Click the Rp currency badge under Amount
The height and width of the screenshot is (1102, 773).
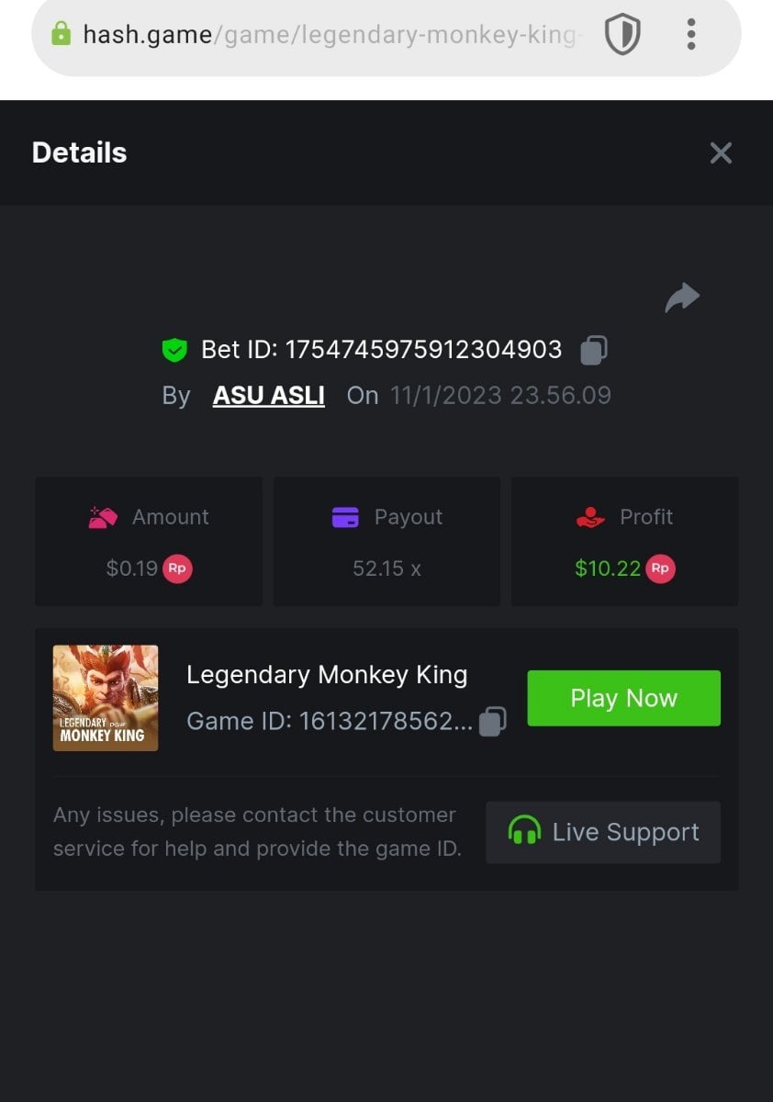(177, 568)
